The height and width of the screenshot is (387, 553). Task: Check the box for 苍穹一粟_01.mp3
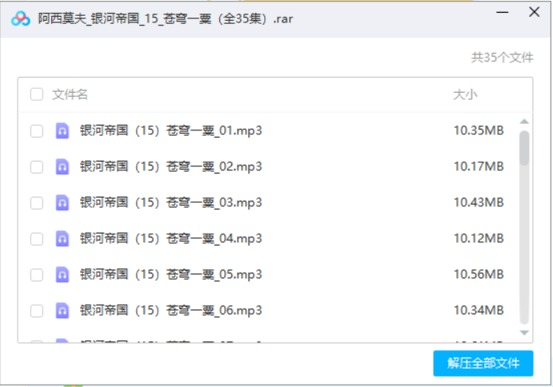pyautogui.click(x=37, y=131)
